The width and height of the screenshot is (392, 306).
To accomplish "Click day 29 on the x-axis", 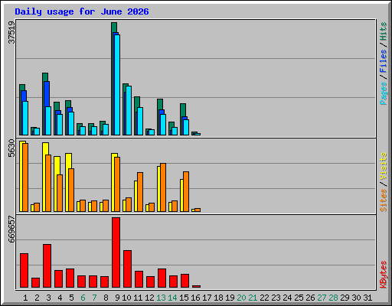I will [345, 298].
